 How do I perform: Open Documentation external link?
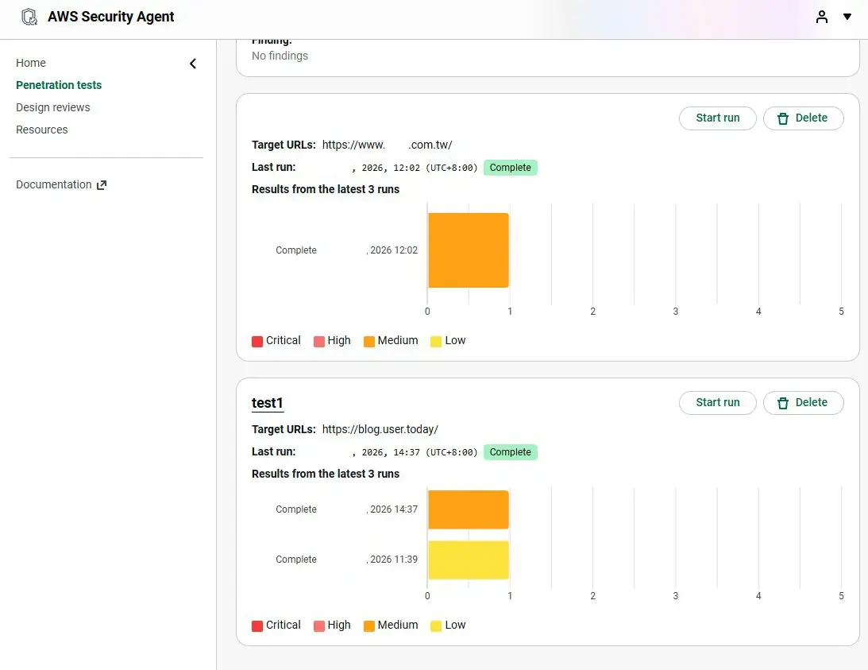[54, 184]
